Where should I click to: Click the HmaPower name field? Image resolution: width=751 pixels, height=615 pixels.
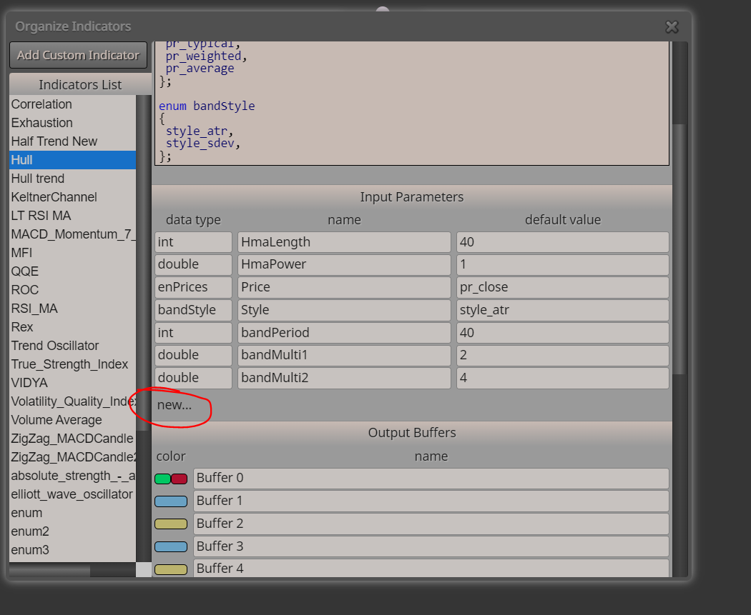tap(344, 264)
